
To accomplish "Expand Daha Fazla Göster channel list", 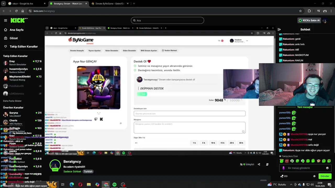I will pyautogui.click(x=12, y=101).
